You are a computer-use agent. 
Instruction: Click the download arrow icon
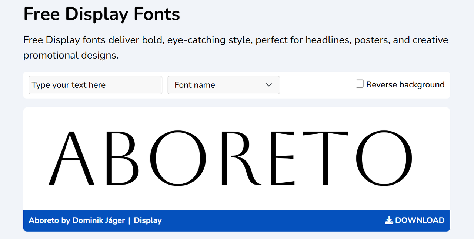(389, 220)
